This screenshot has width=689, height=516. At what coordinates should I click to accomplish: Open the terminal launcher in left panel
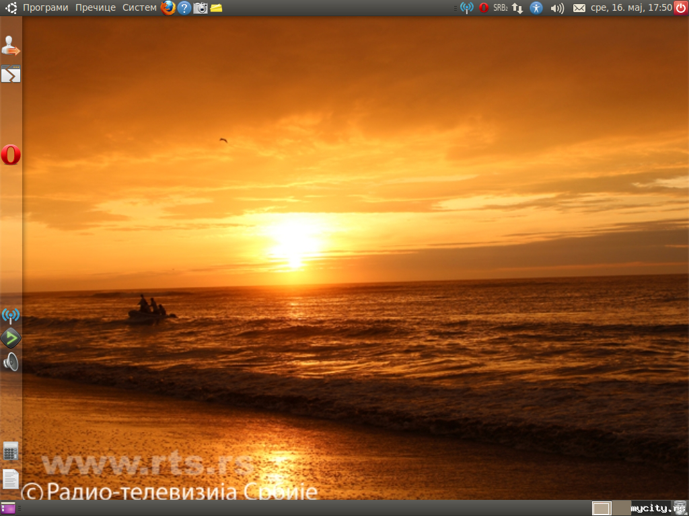point(11,74)
